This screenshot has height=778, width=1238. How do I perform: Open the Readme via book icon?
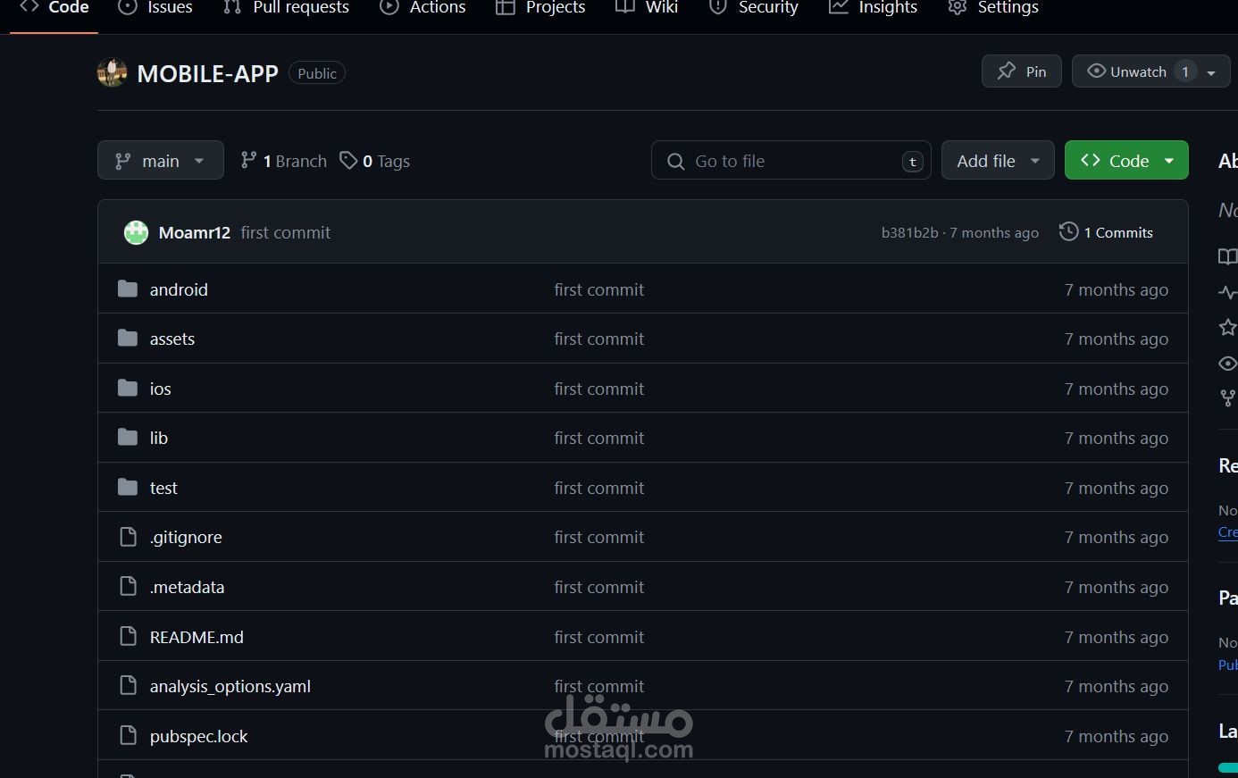click(1227, 255)
